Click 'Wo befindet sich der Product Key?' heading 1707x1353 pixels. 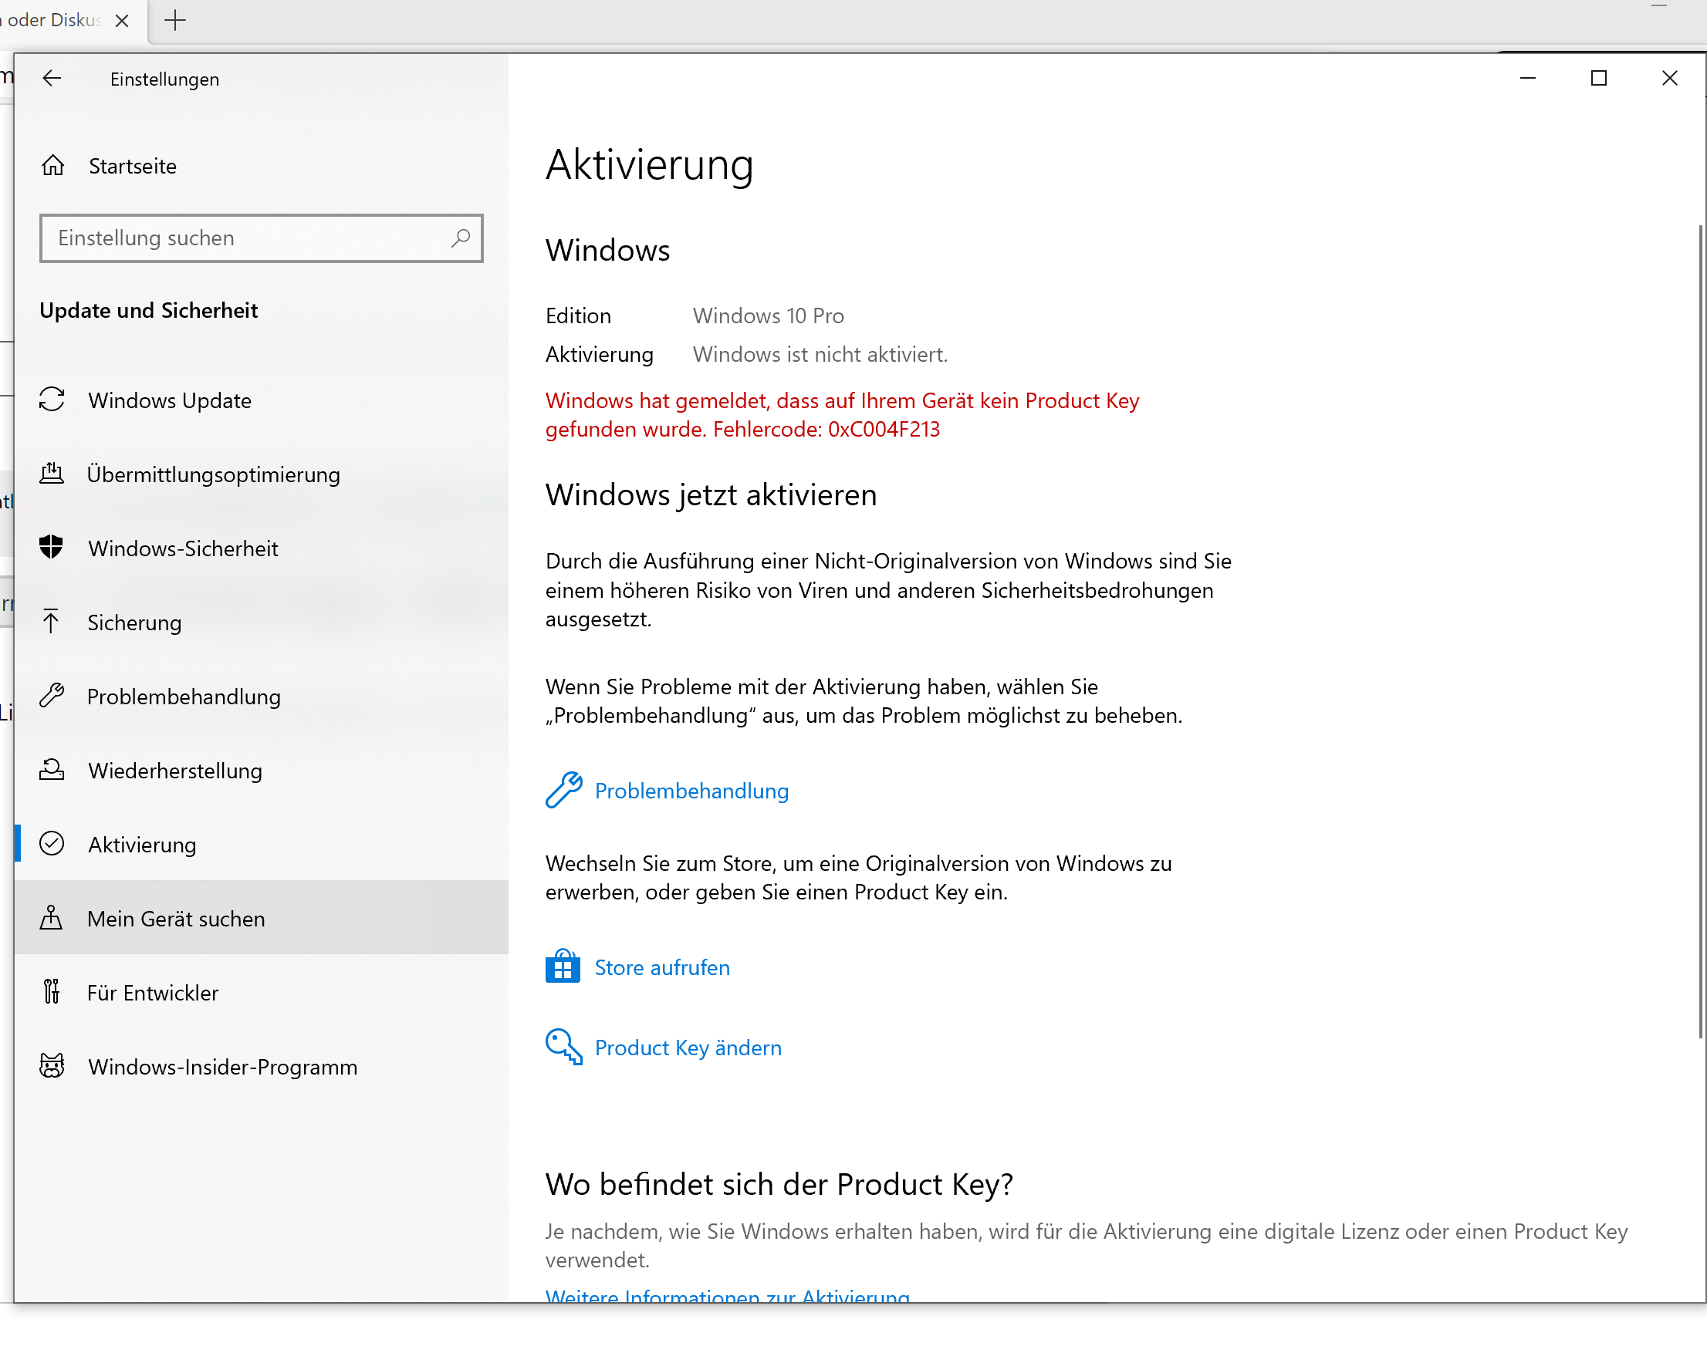click(779, 1183)
